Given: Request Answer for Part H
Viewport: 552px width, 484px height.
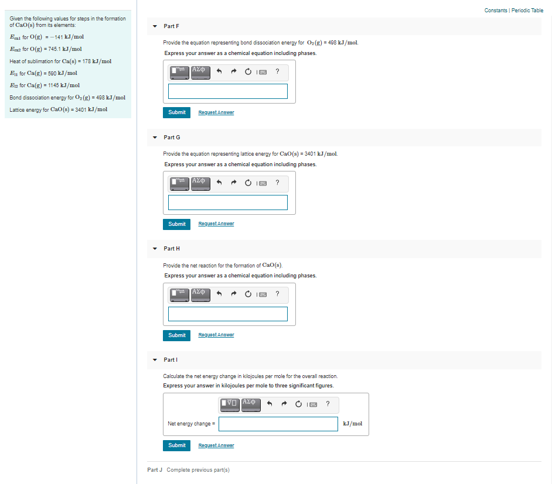Looking at the screenshot, I should click(216, 335).
